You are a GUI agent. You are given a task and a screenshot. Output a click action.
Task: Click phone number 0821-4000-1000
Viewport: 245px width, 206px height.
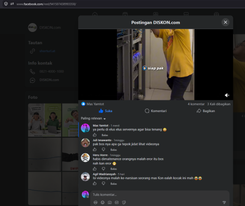pyautogui.click(x=51, y=71)
